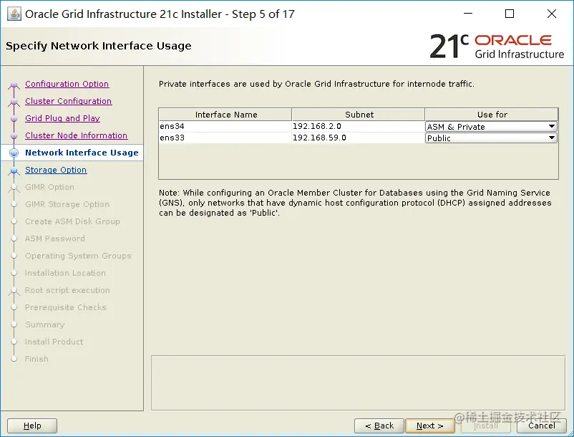Click the Help button
Image resolution: width=574 pixels, height=437 pixels.
click(x=32, y=426)
